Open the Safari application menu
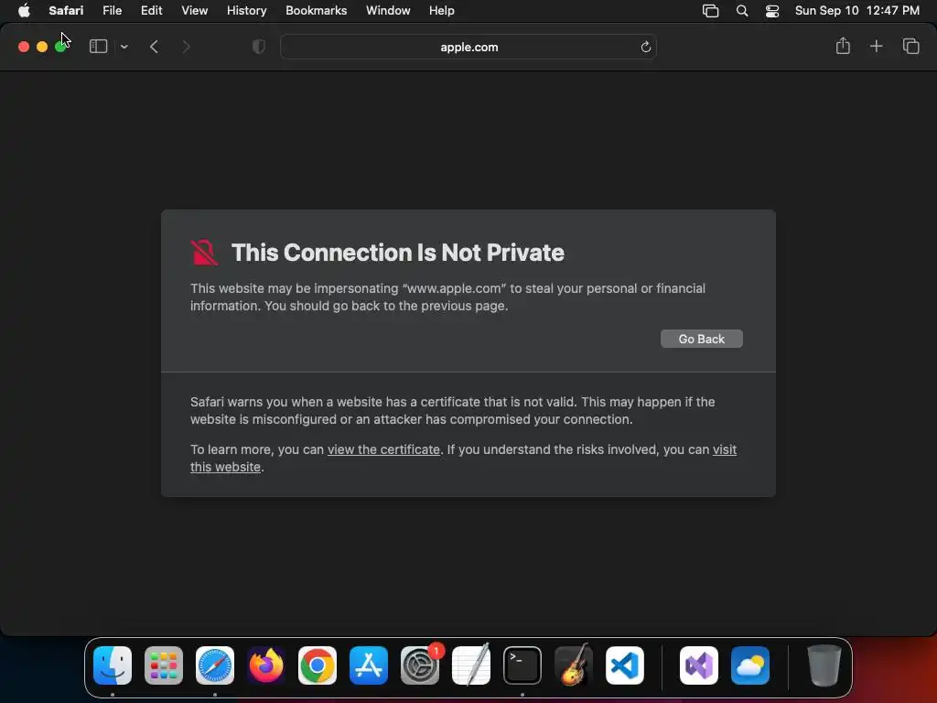The height and width of the screenshot is (703, 937). (66, 11)
